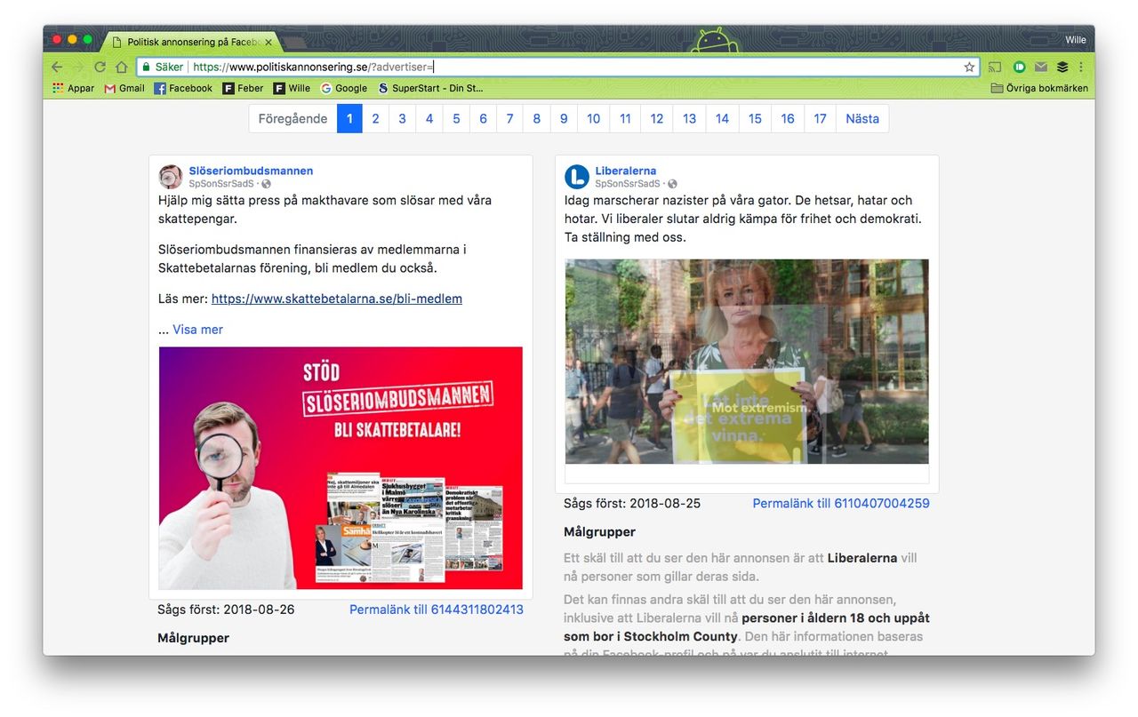Open the Wille bookmark
This screenshot has width=1138, height=717.
tap(292, 88)
